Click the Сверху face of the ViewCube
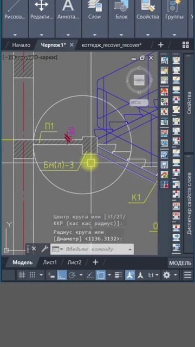Viewport: 195px width, 347px height. 139,80
